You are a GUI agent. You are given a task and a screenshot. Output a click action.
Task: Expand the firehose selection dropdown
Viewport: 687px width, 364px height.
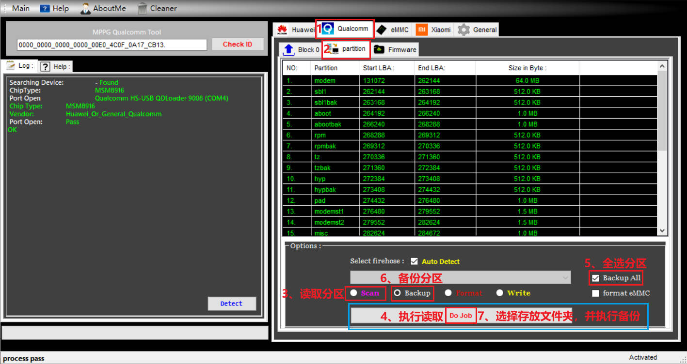pyautogui.click(x=565, y=277)
